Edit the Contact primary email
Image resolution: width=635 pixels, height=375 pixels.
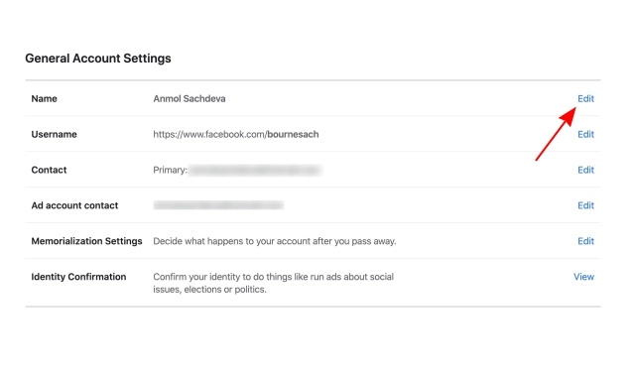[585, 170]
